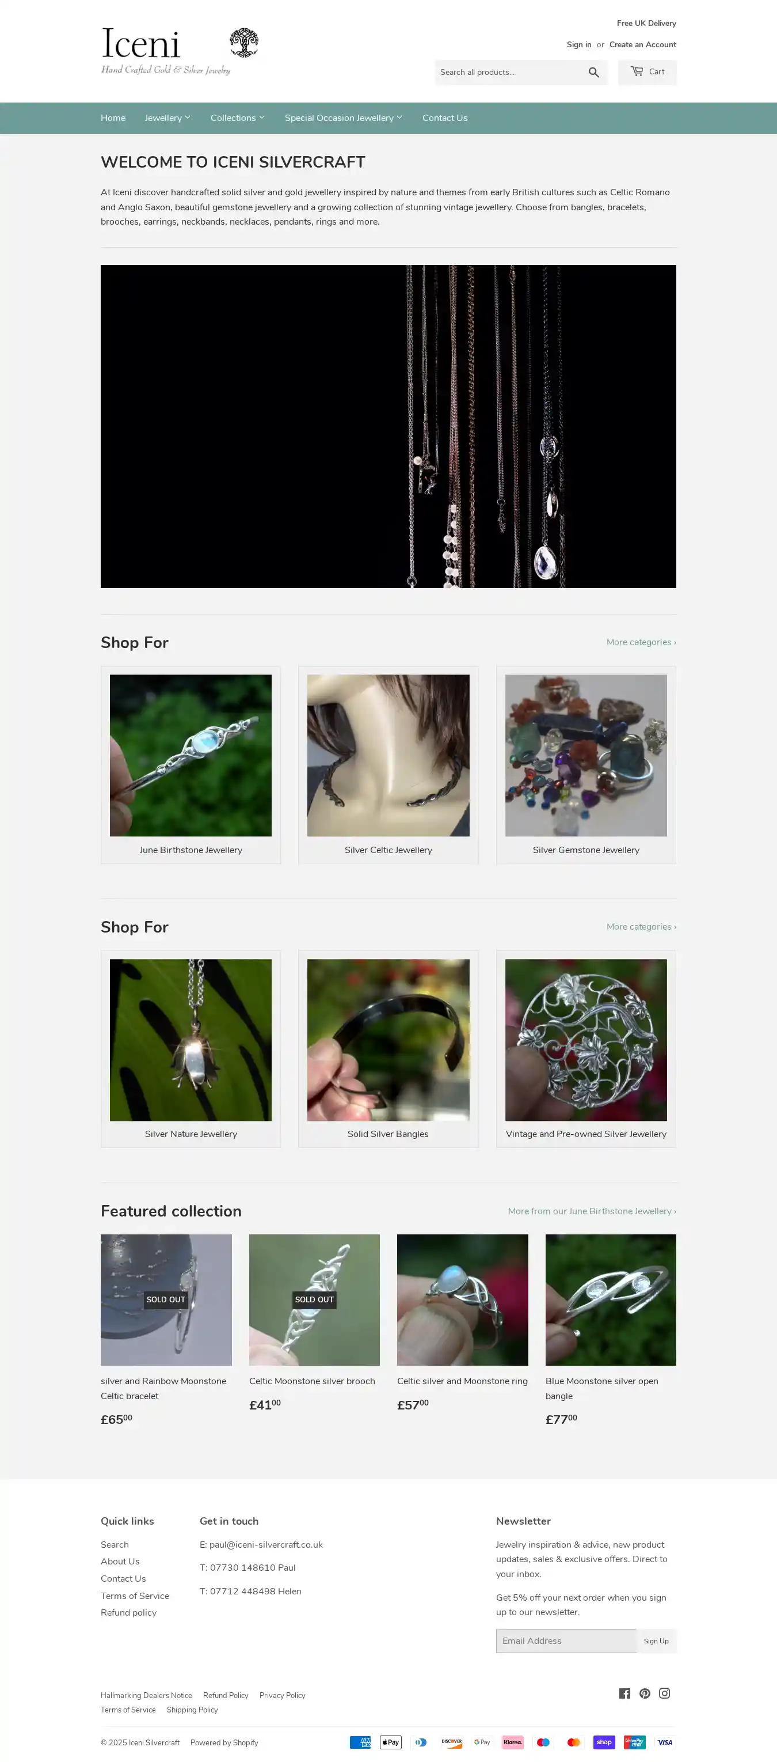Open Create an Account link

[642, 44]
